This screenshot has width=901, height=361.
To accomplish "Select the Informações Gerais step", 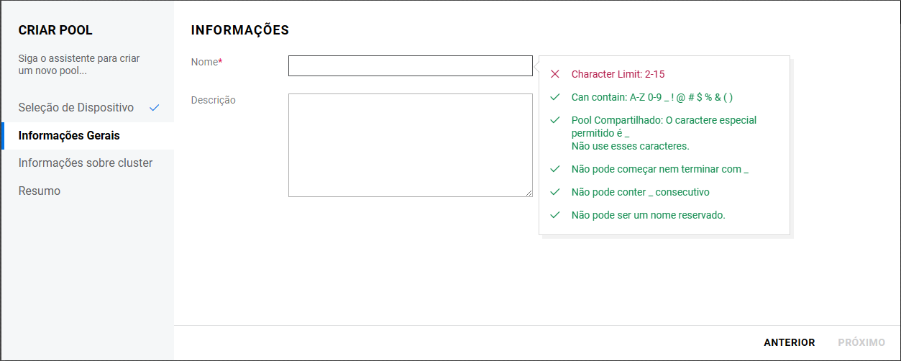I will [x=69, y=135].
